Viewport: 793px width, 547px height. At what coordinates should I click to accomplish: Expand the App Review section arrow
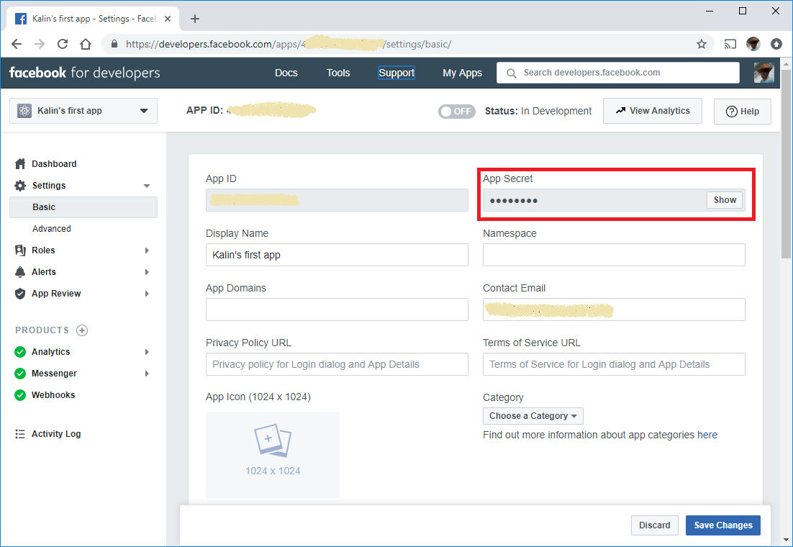147,294
